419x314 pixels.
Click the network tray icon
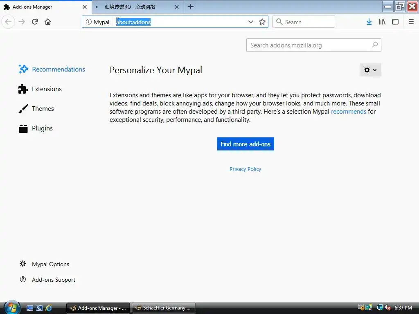(380, 307)
